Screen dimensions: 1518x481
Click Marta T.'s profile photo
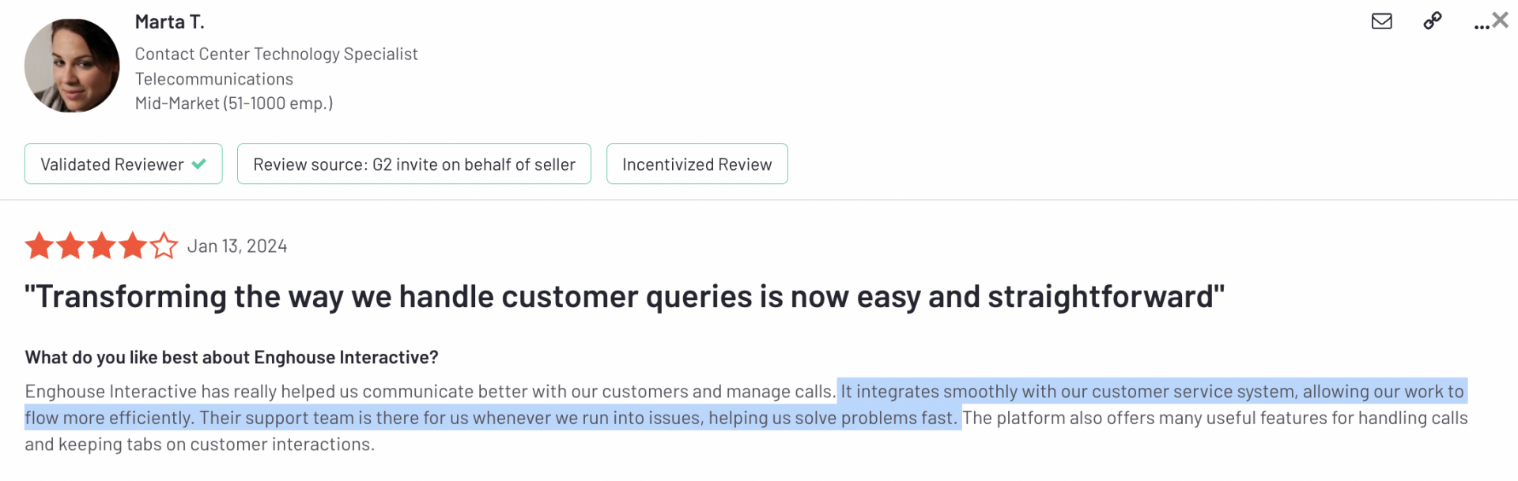pyautogui.click(x=72, y=66)
